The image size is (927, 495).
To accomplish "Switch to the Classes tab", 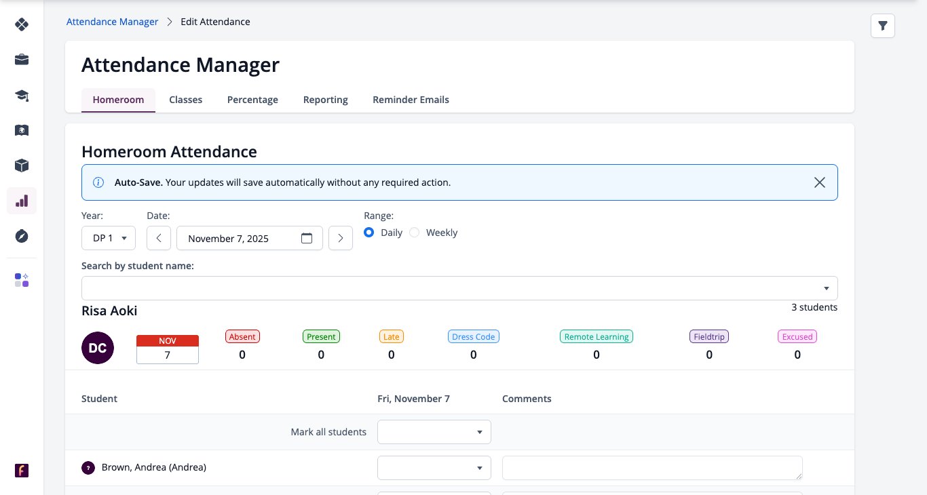I will point(186,100).
